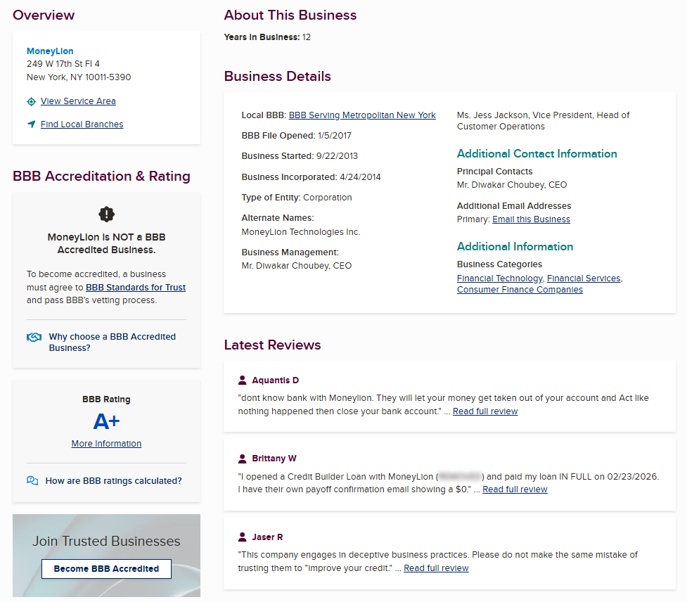Click the Jaser R reviewer name
687x602 pixels.
[x=267, y=537]
